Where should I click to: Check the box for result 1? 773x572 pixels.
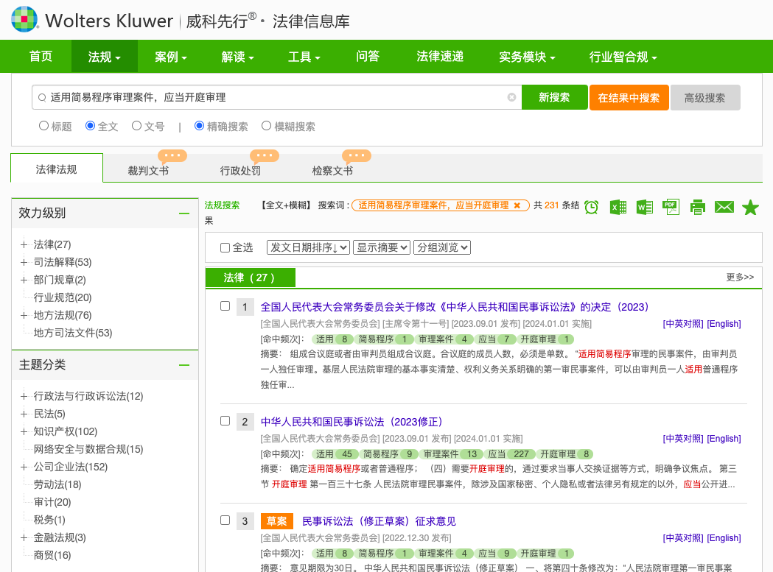(225, 306)
